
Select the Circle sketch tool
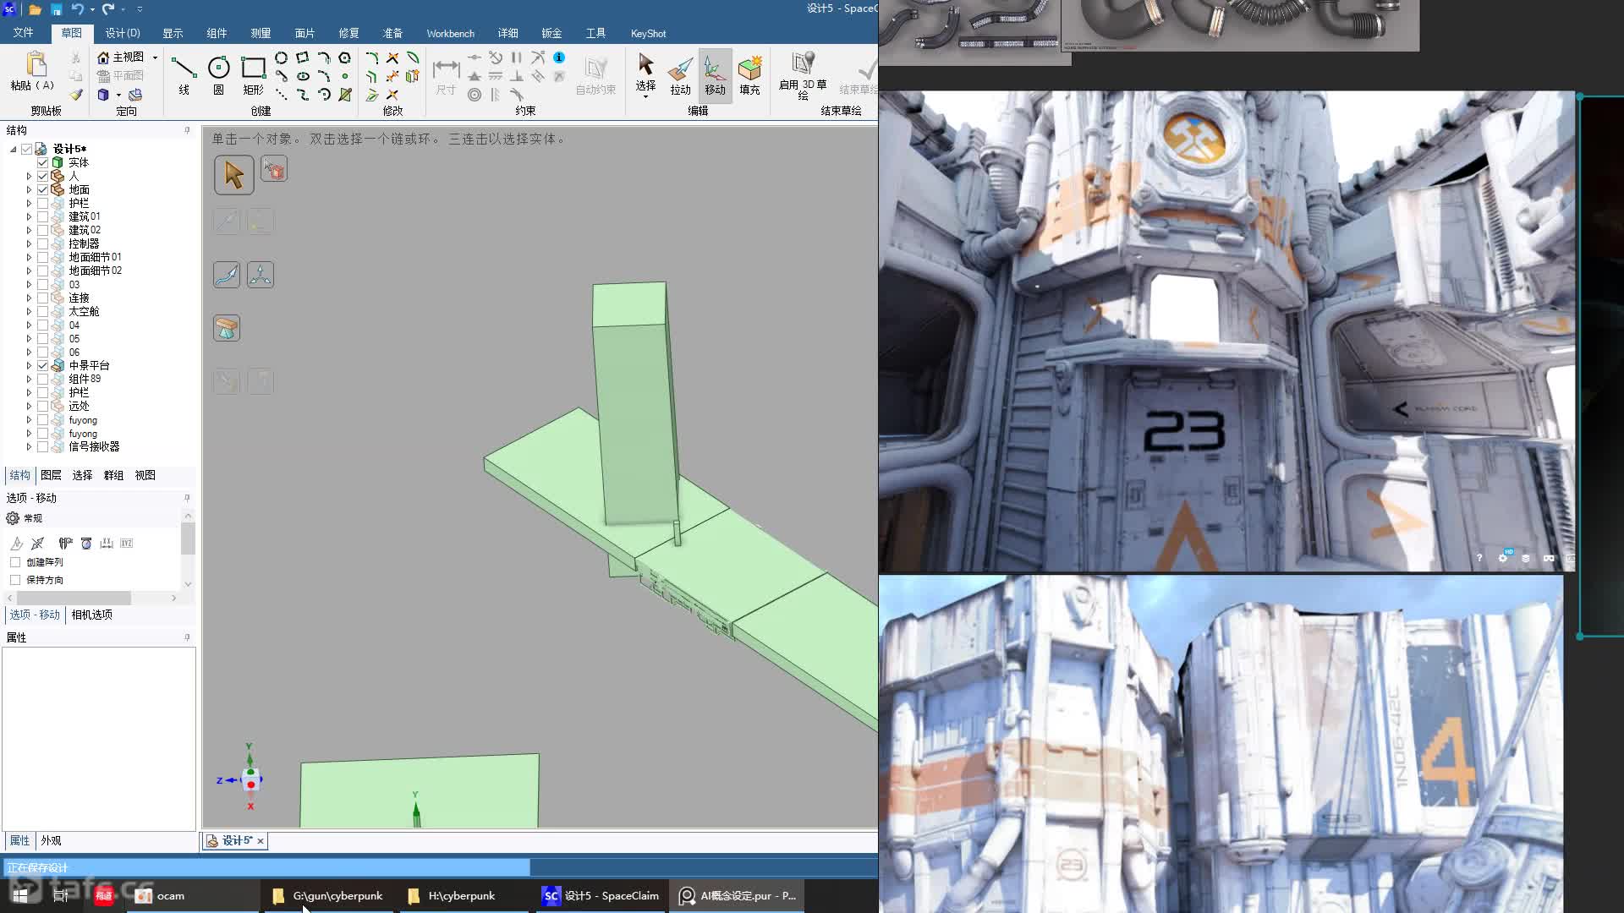pos(218,74)
